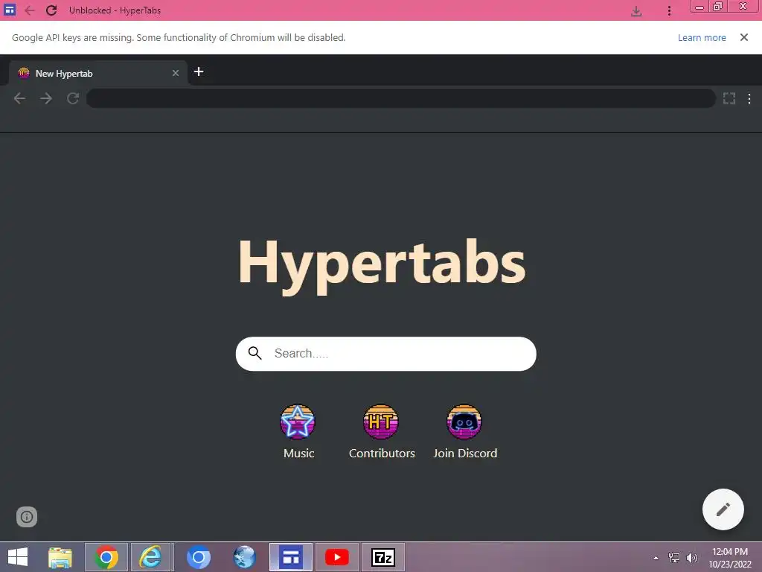Click the Hypertabs dark address bar
Viewport: 762px width, 572px height.
401,99
